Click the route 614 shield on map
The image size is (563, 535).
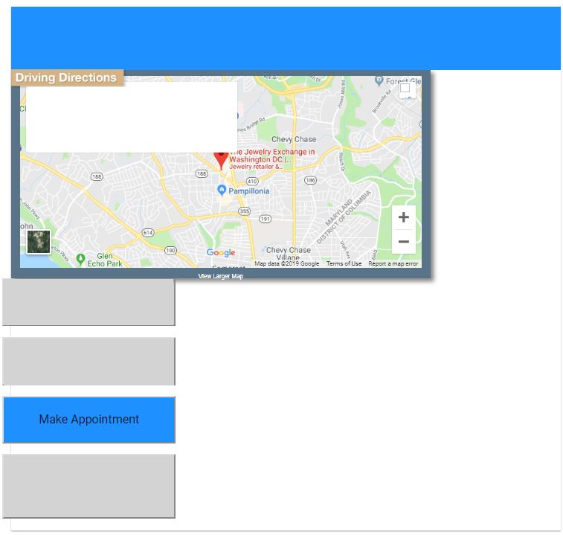click(x=148, y=232)
